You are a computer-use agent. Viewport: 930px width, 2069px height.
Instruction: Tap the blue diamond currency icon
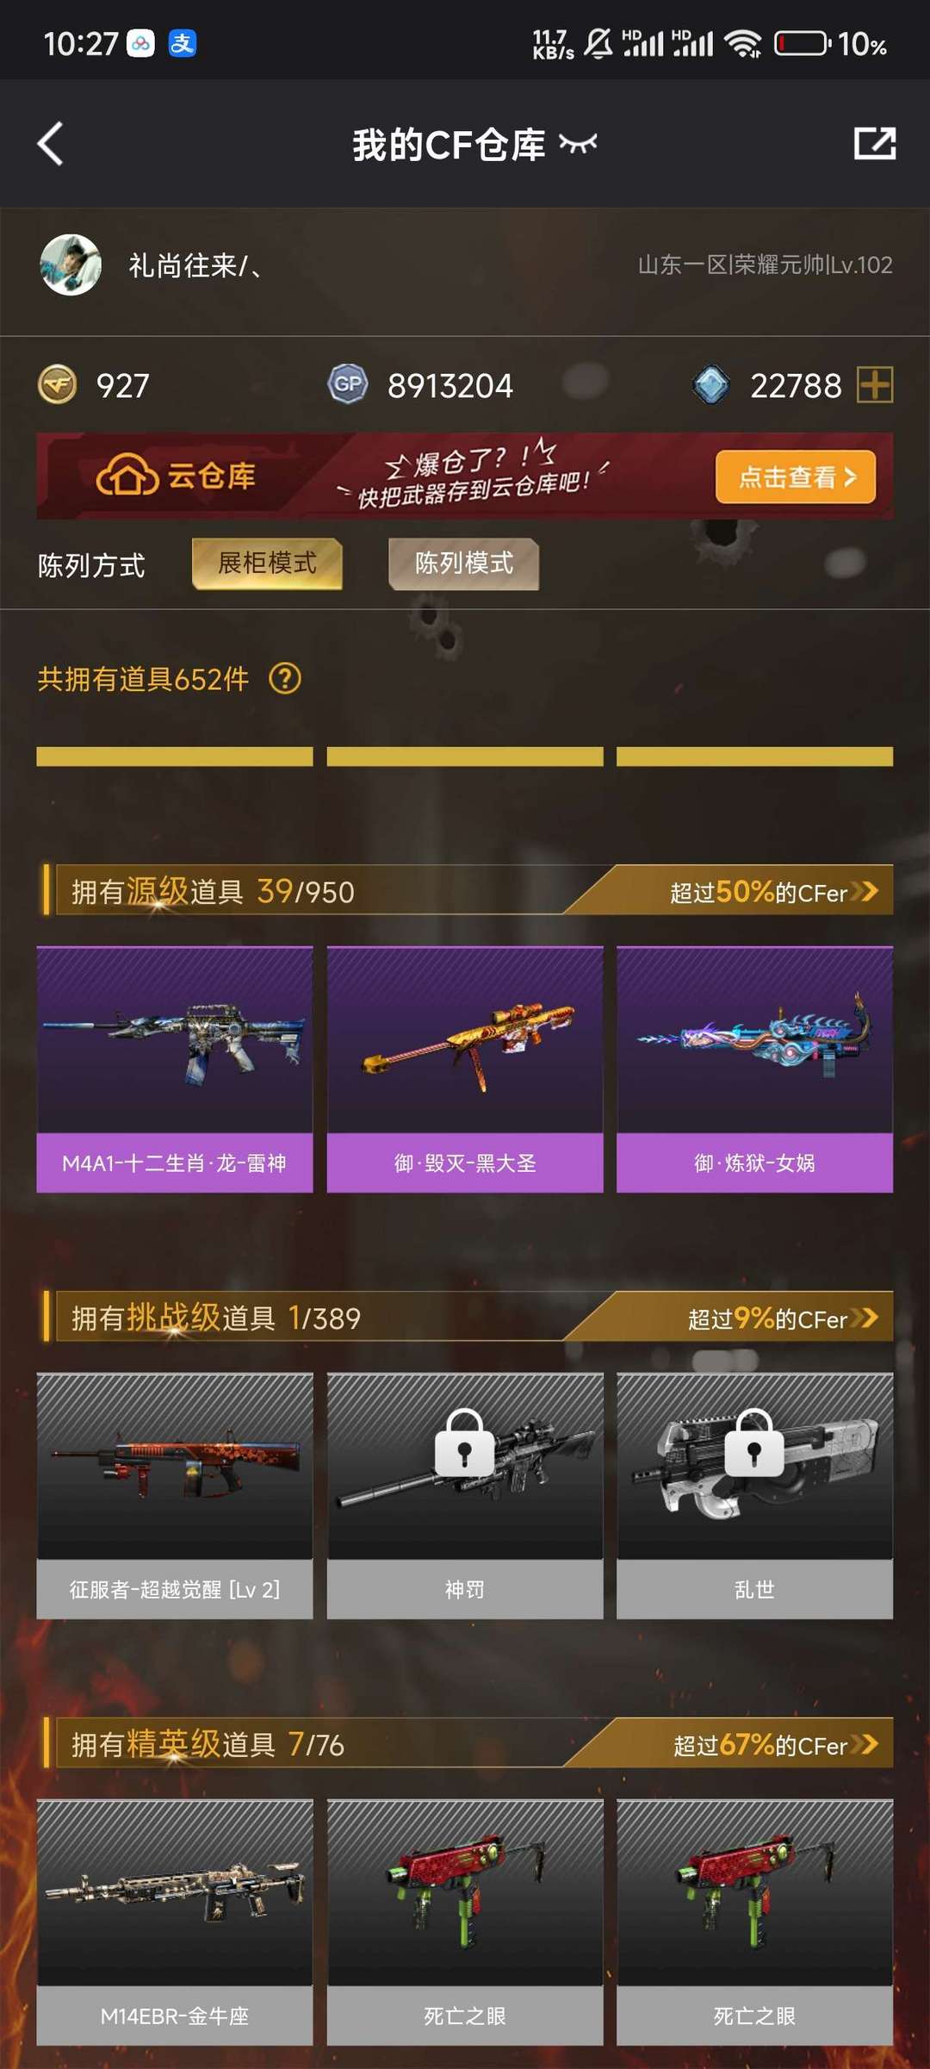point(711,385)
